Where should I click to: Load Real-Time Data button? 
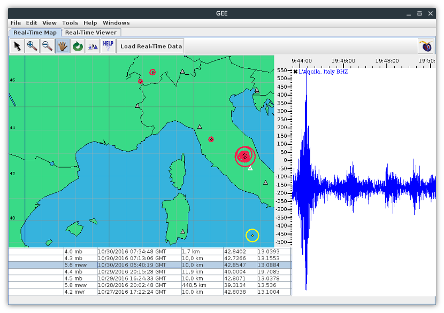(x=151, y=46)
